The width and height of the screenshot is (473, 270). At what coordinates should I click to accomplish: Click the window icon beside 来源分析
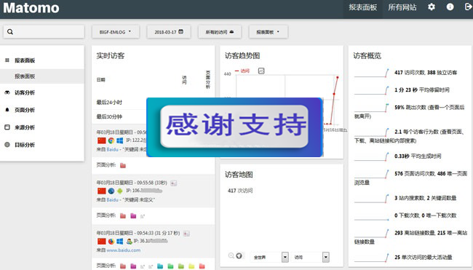(x=7, y=127)
